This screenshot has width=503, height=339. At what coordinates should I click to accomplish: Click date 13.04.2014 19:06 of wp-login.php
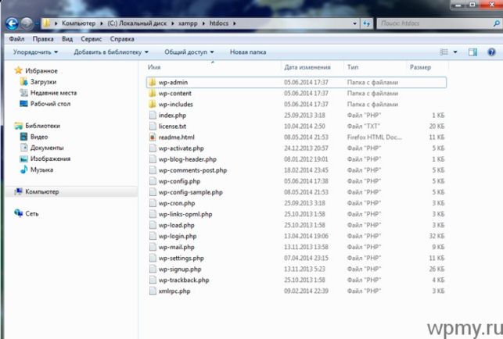pyautogui.click(x=306, y=236)
